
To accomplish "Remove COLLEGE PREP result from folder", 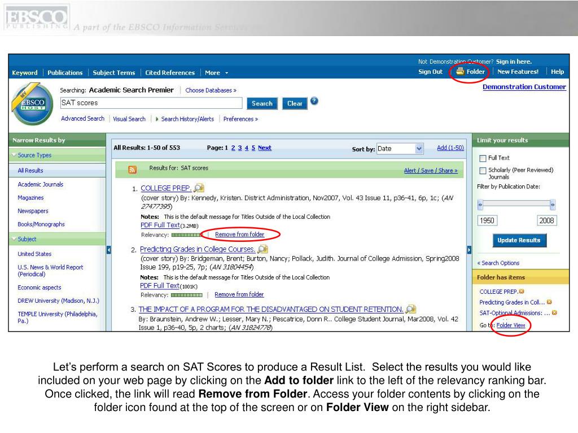I will [x=239, y=234].
